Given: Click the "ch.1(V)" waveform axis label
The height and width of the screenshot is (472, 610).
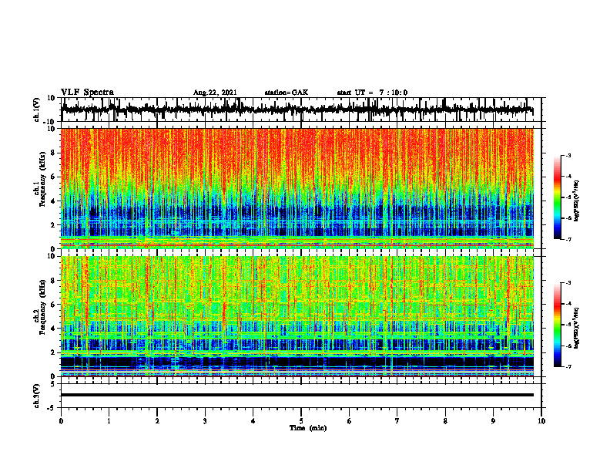Looking at the screenshot, I should click(x=37, y=110).
